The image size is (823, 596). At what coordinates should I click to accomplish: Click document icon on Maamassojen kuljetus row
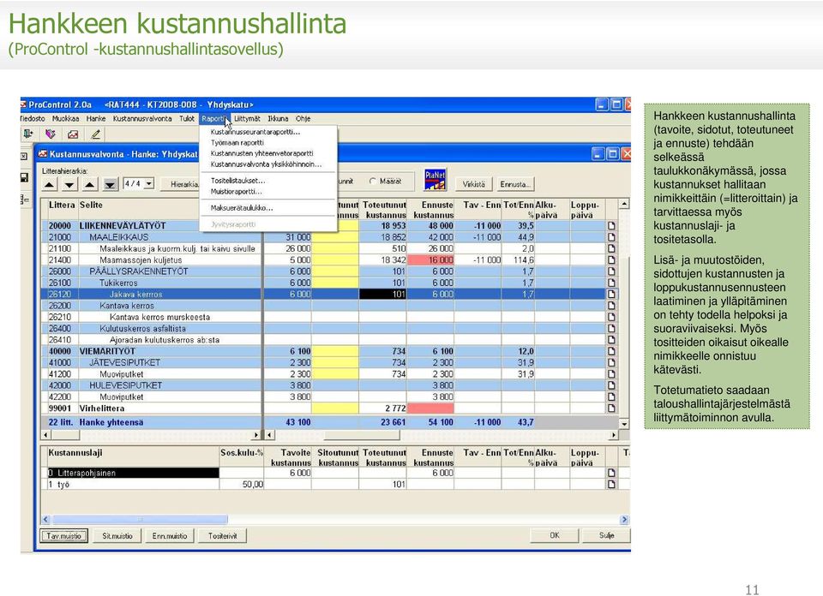(x=611, y=260)
